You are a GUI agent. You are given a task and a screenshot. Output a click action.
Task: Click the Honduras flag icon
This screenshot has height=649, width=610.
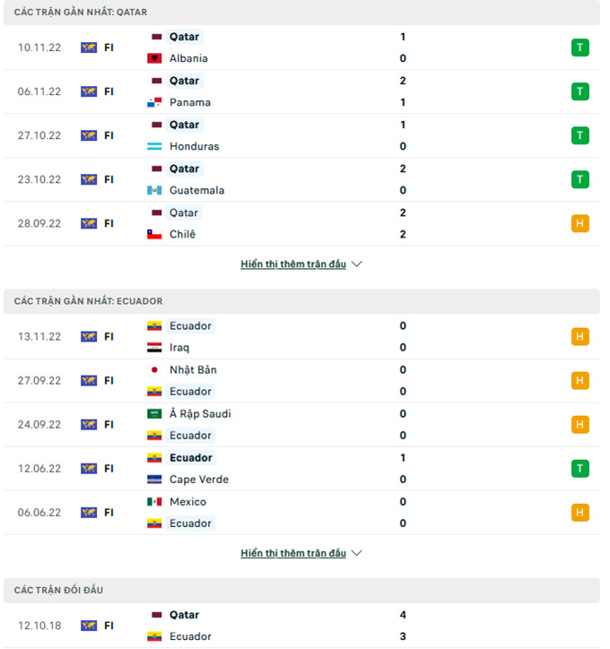pos(154,146)
